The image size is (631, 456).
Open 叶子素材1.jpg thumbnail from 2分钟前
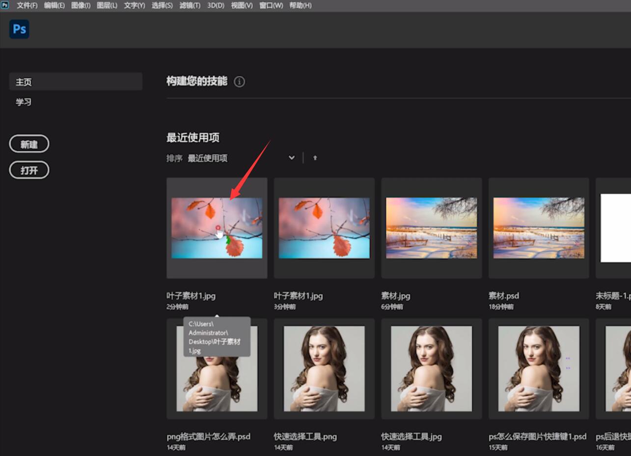tap(217, 228)
